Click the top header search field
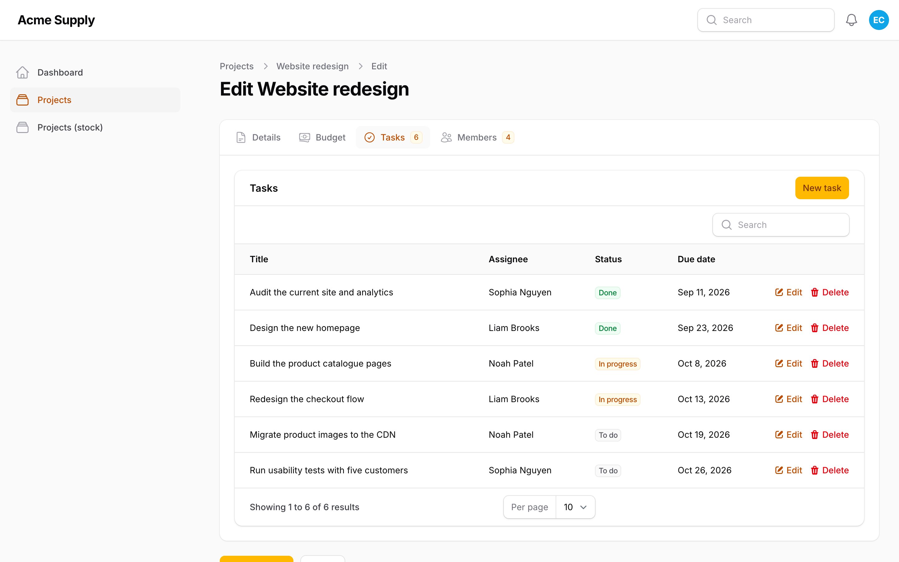 766,20
